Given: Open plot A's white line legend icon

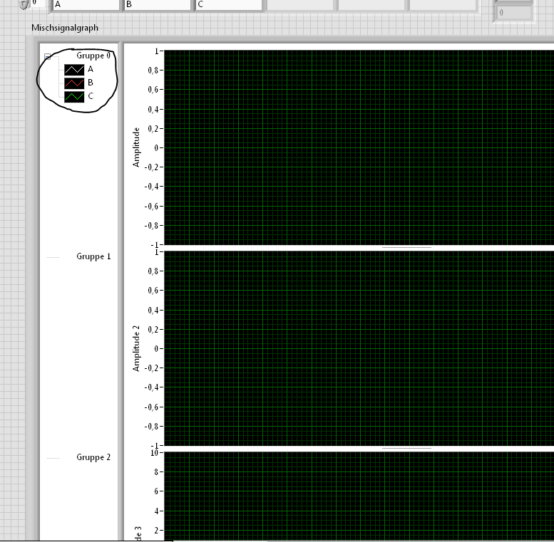Looking at the screenshot, I should pos(74,70).
